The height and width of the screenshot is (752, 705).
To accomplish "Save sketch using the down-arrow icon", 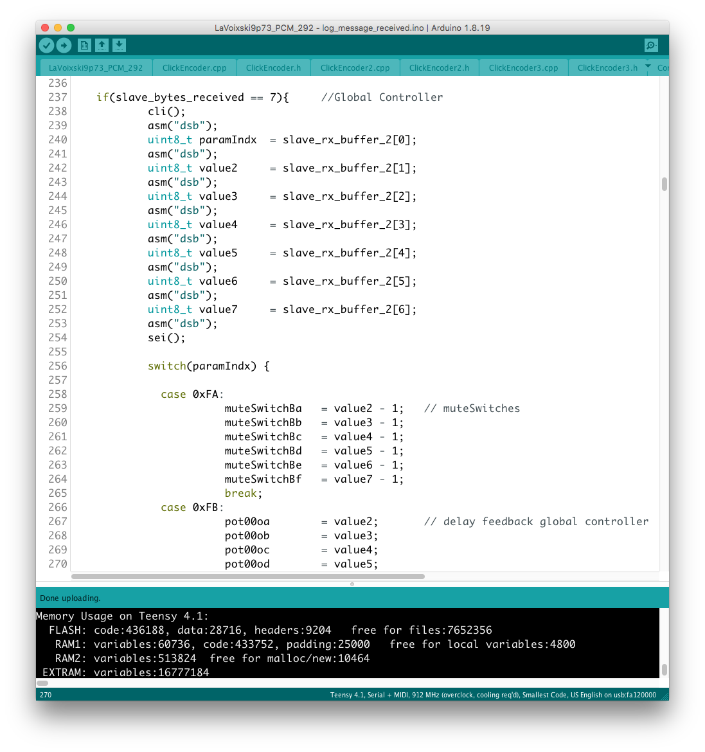I will coord(119,45).
